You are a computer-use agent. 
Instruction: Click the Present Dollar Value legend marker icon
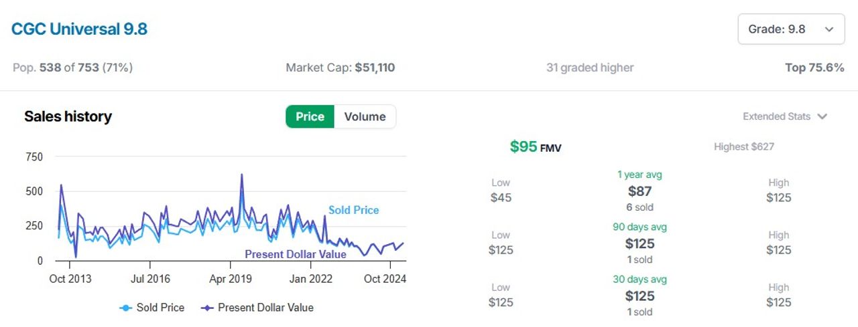coord(207,308)
